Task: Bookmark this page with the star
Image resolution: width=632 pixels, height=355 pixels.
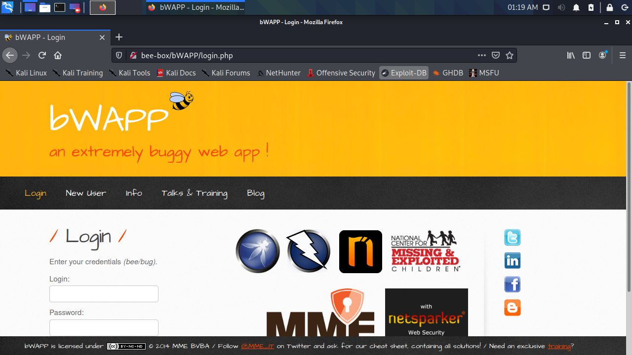Action: click(x=510, y=55)
